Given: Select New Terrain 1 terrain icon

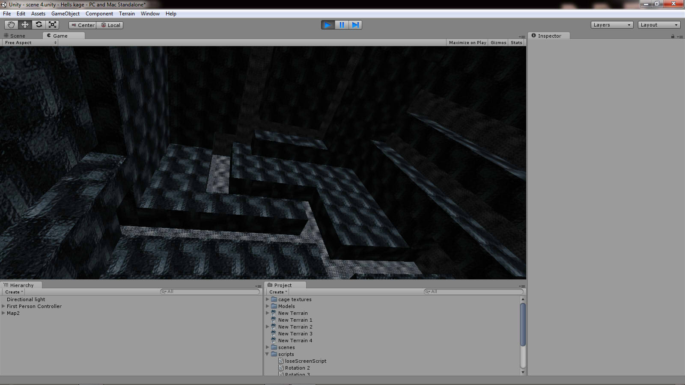Looking at the screenshot, I should pos(274,320).
